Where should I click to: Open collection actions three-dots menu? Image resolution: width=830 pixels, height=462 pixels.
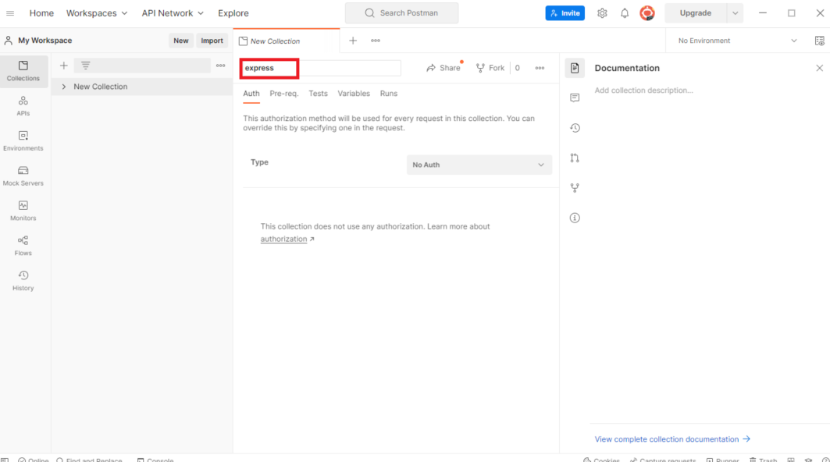tap(540, 68)
